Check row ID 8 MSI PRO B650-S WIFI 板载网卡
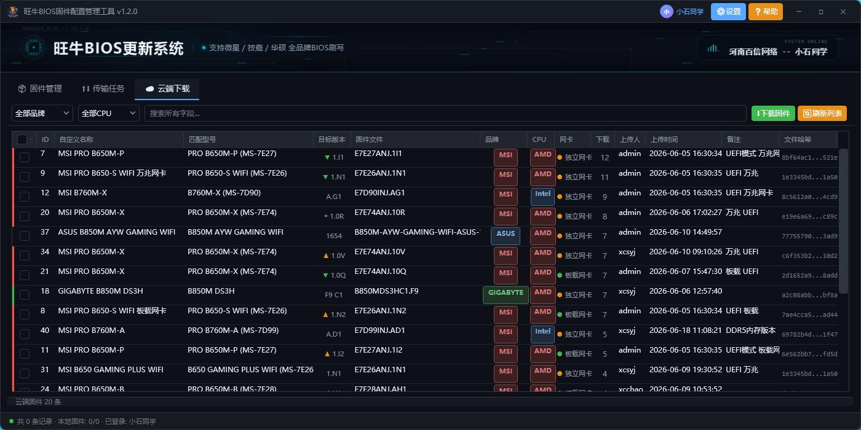The image size is (861, 430). point(25,315)
